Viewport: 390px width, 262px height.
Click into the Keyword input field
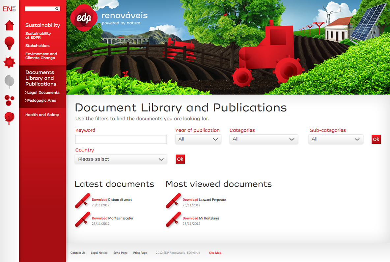click(121, 139)
